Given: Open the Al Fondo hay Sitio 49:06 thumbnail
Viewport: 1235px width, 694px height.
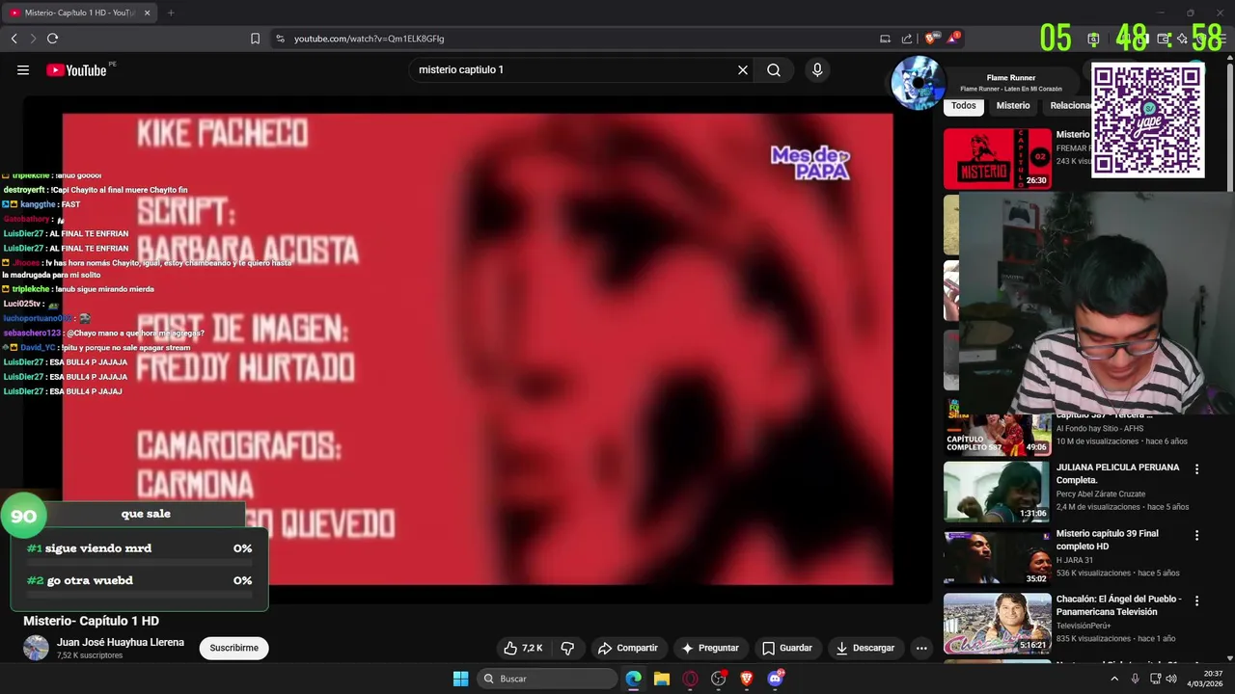Looking at the screenshot, I should [998, 428].
